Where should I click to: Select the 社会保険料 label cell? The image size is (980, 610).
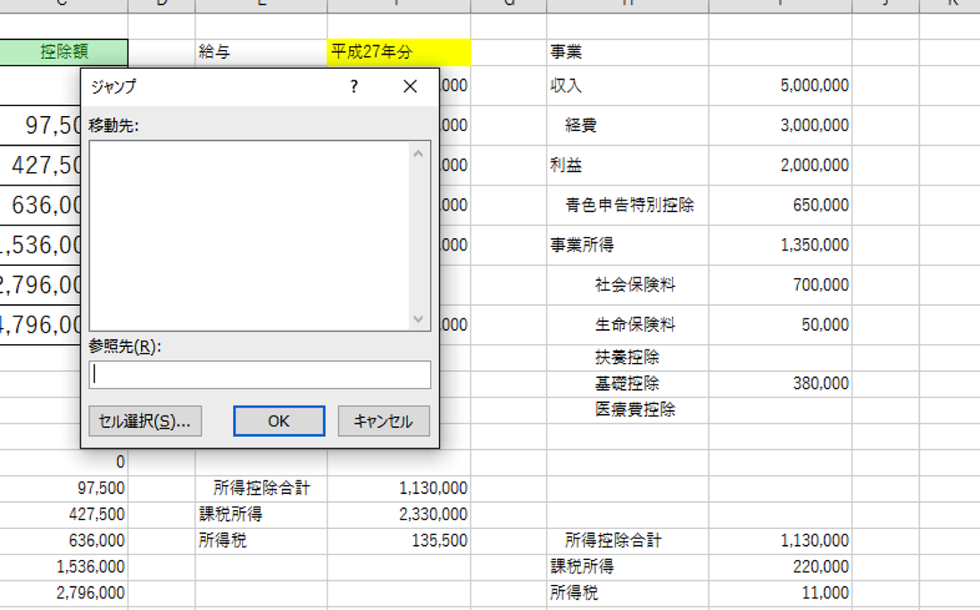[x=635, y=285]
